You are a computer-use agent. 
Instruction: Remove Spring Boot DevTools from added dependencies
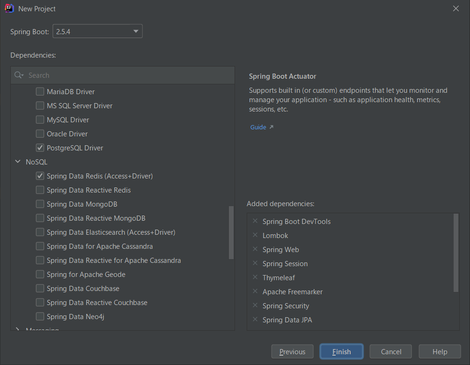[x=255, y=221]
